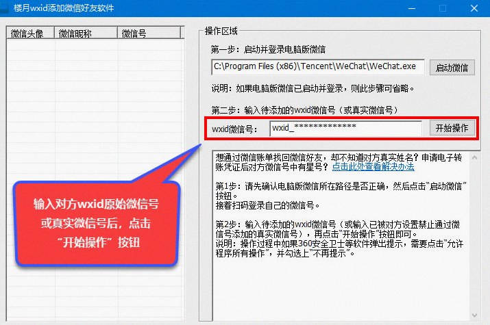
Task: Focus the wxid微信号 input field
Action: 345,128
